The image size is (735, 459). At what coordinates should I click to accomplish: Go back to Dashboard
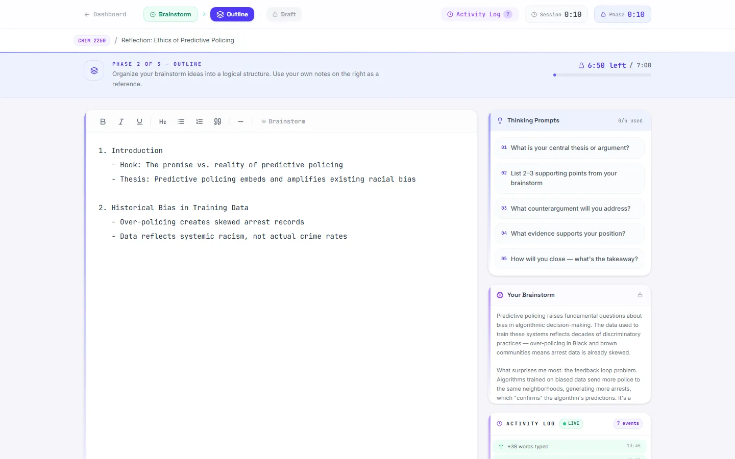(x=105, y=14)
